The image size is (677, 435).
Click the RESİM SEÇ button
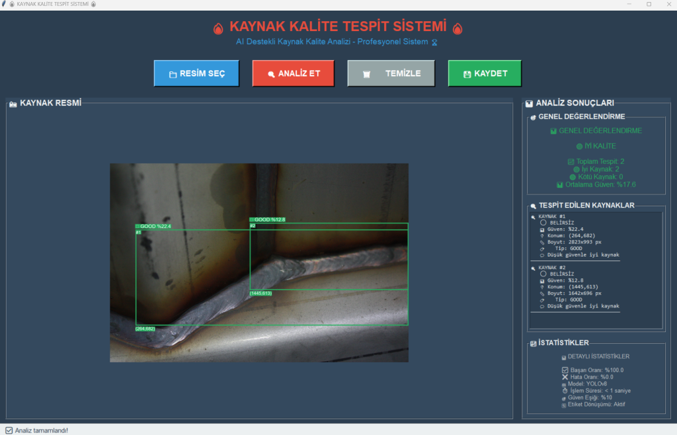click(x=196, y=73)
